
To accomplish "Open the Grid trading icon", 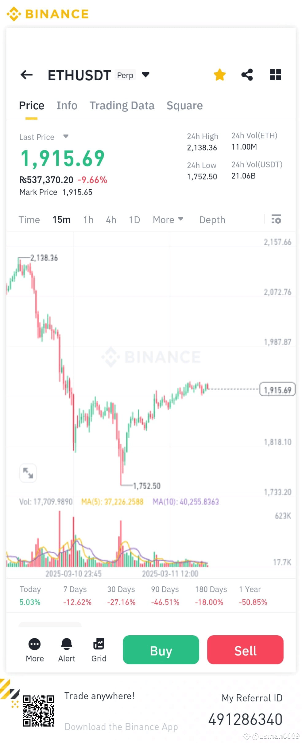I will [99, 644].
